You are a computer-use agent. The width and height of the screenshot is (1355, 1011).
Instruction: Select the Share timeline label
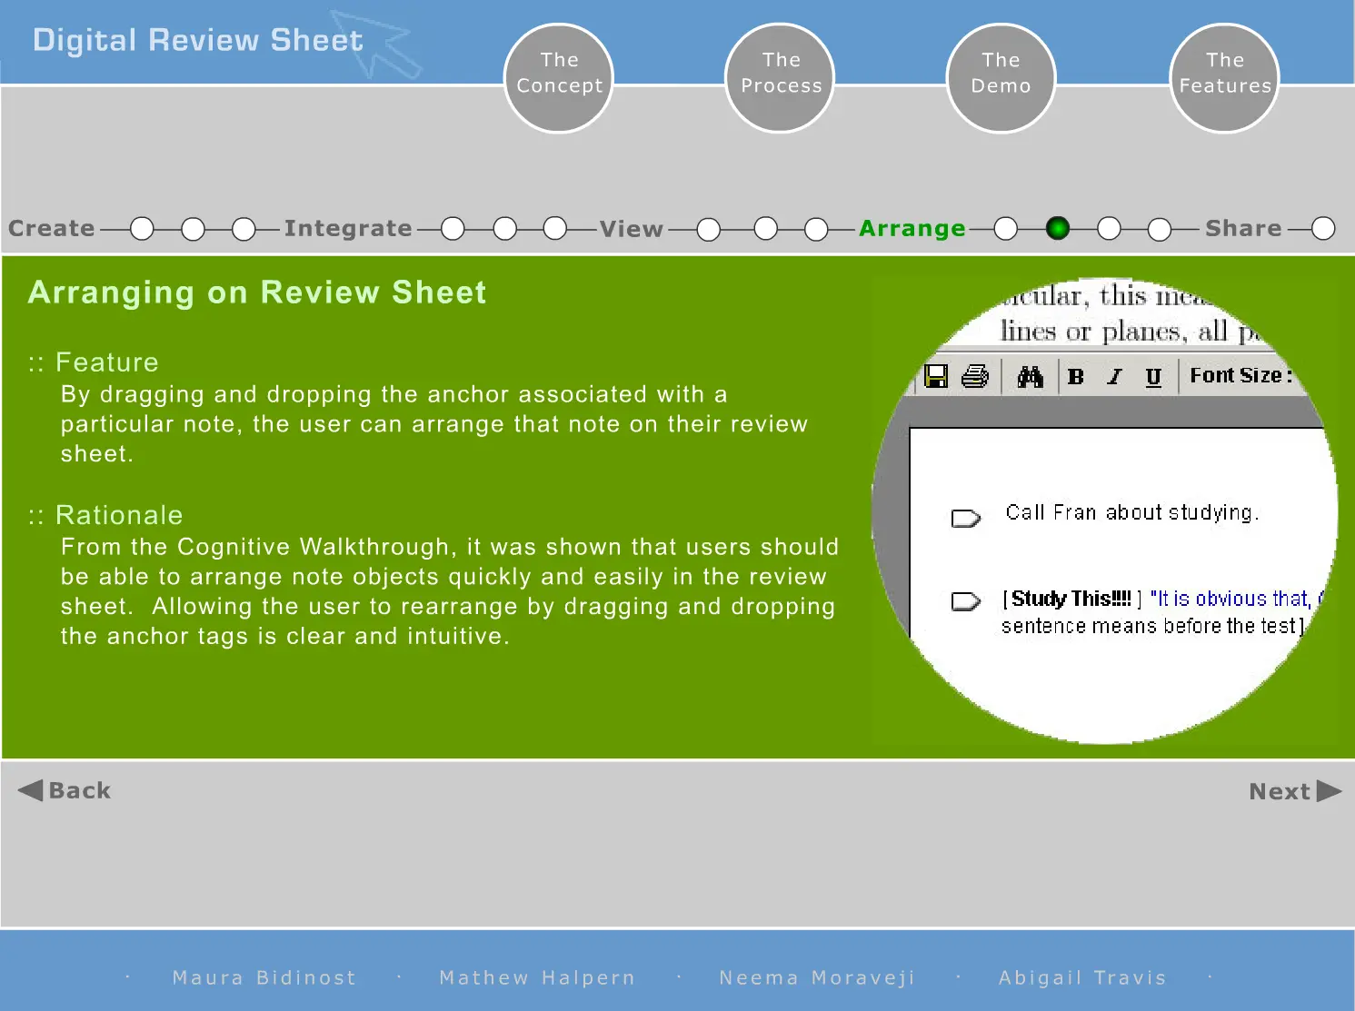(1243, 228)
